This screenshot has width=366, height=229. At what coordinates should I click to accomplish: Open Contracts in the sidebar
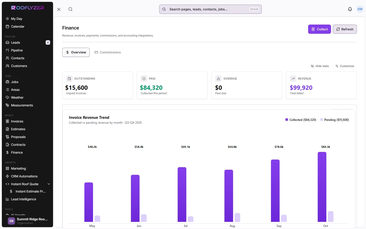(27, 145)
